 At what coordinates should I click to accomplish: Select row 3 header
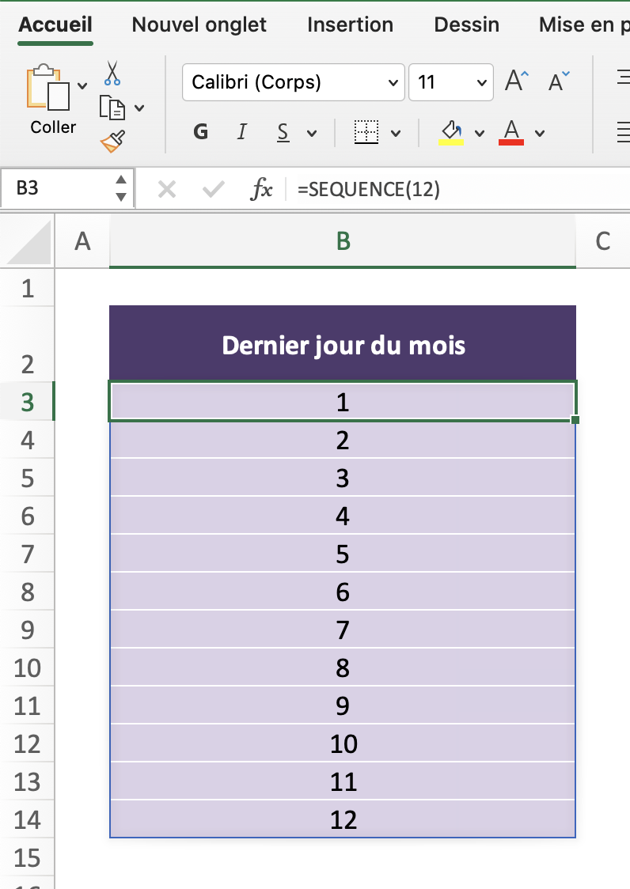27,402
